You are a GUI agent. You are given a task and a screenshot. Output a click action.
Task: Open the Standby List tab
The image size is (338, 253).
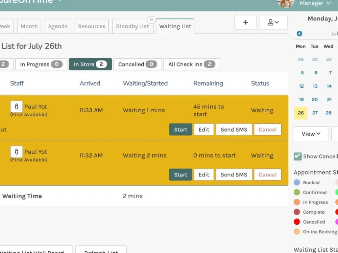132,26
